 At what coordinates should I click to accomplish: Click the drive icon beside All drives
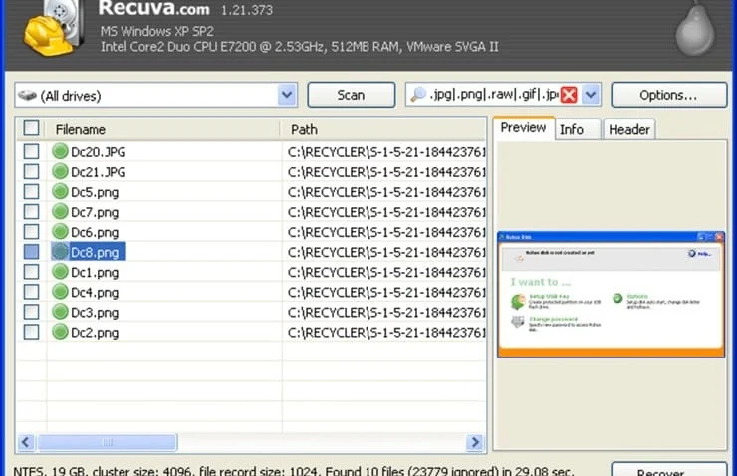[27, 96]
